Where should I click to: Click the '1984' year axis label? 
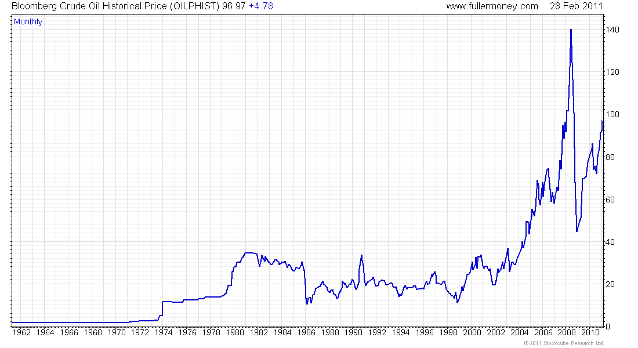pos(282,332)
